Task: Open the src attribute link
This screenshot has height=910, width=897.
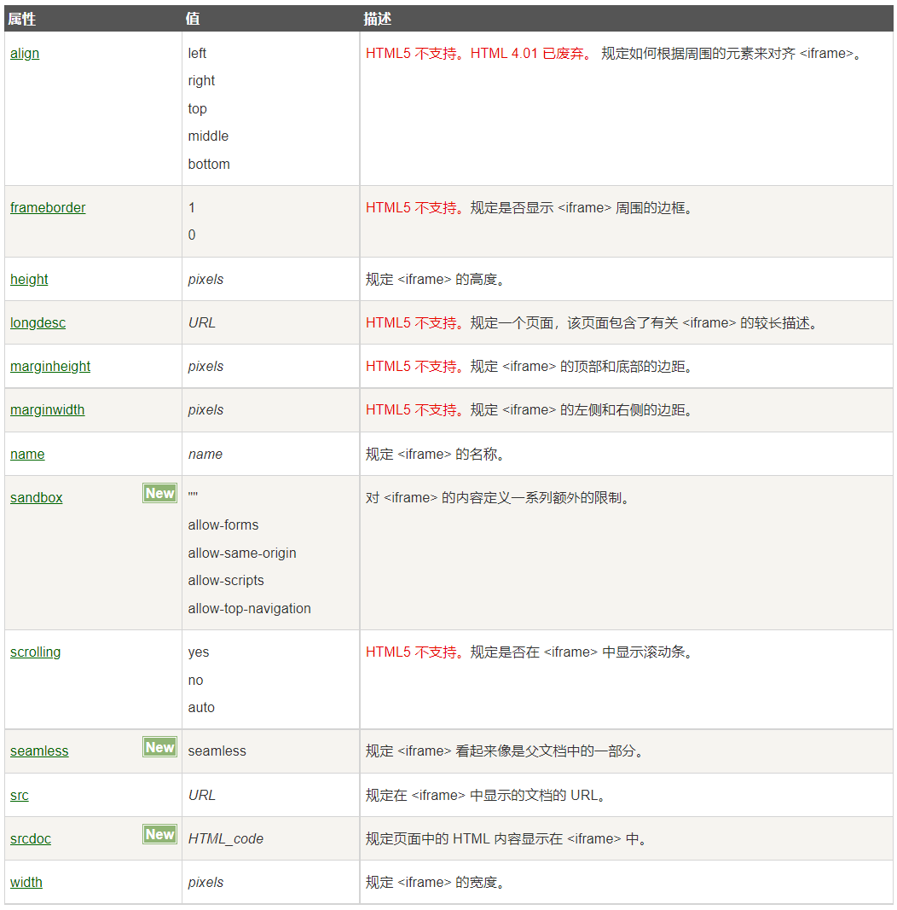Action: (x=19, y=795)
